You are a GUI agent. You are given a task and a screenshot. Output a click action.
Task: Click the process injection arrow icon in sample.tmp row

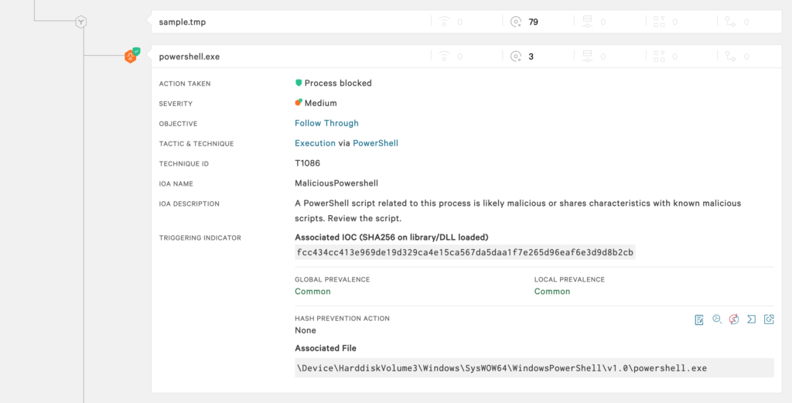point(730,22)
